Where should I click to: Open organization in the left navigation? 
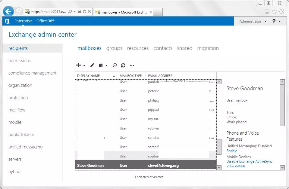coord(20,85)
